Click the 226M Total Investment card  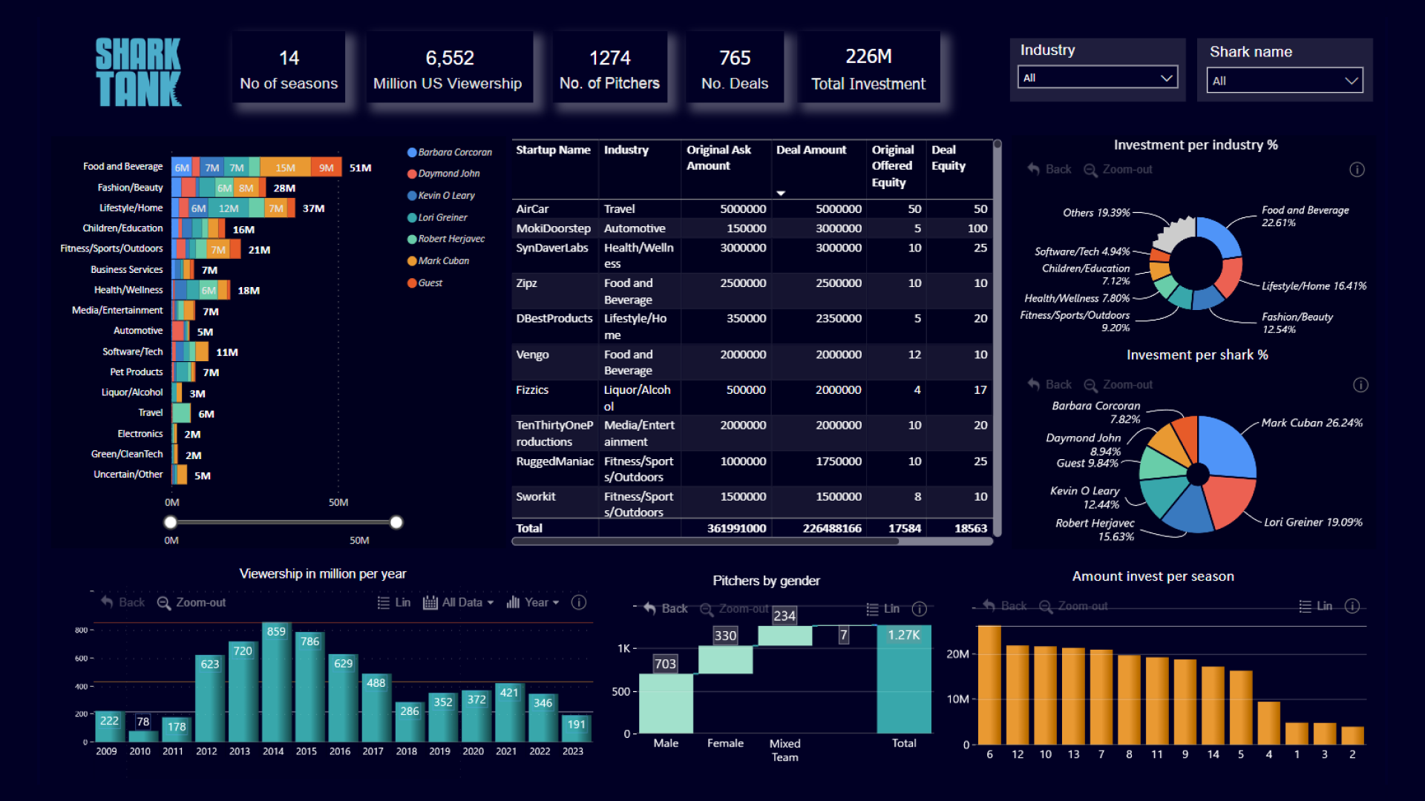click(868, 68)
